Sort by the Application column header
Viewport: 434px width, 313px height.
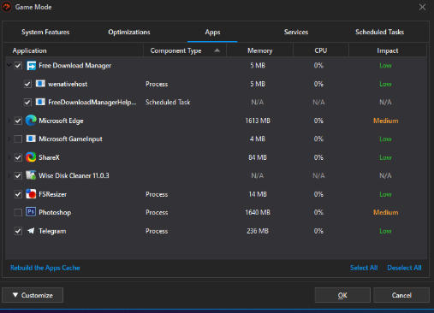[x=74, y=50]
